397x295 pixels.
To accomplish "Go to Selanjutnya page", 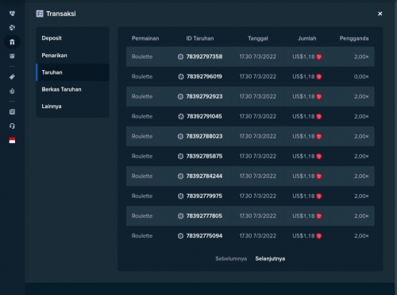I will pyautogui.click(x=270, y=258).
